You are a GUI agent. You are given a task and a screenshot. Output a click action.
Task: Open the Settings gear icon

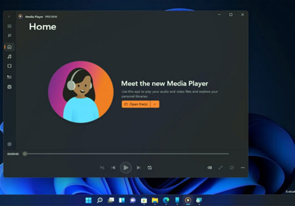tap(9, 144)
